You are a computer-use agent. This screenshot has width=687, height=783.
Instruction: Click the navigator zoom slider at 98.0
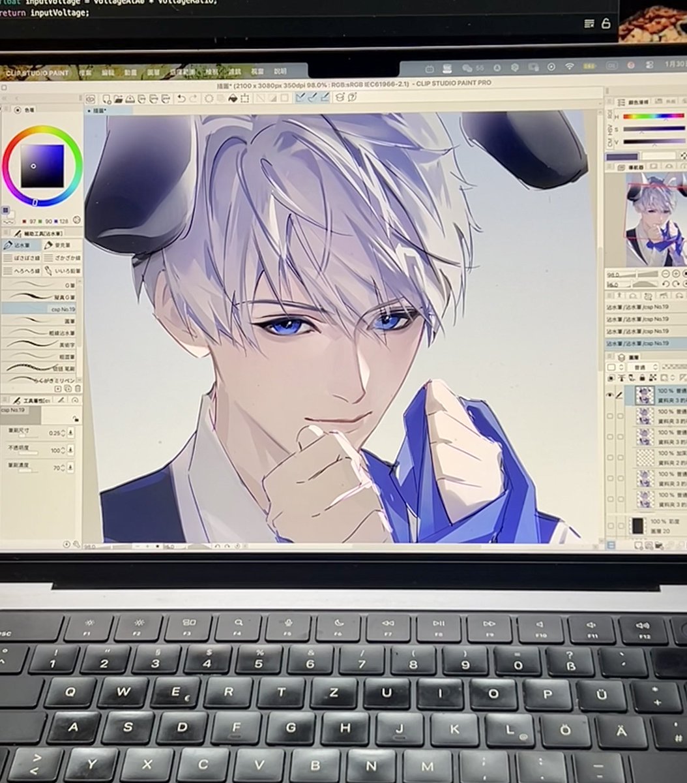pyautogui.click(x=632, y=274)
